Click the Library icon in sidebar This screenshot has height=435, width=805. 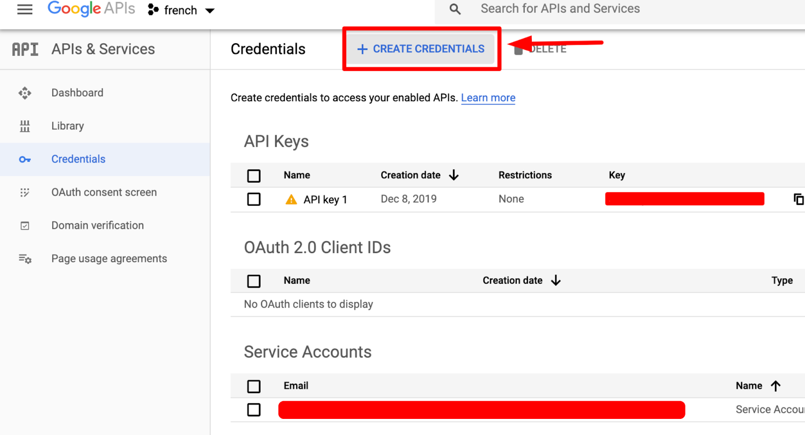(25, 126)
